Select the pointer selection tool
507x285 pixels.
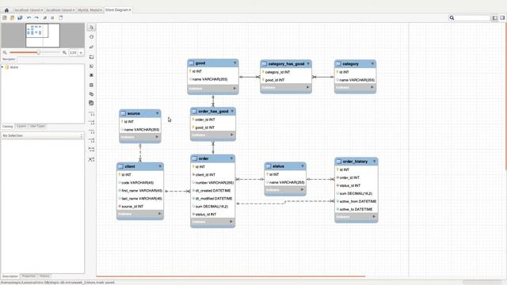(92, 28)
